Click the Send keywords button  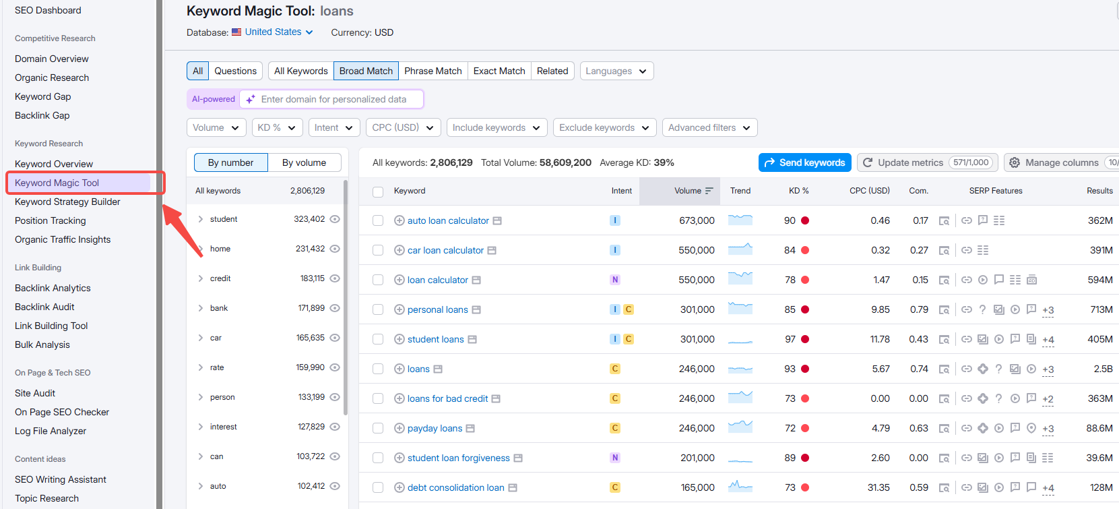804,162
